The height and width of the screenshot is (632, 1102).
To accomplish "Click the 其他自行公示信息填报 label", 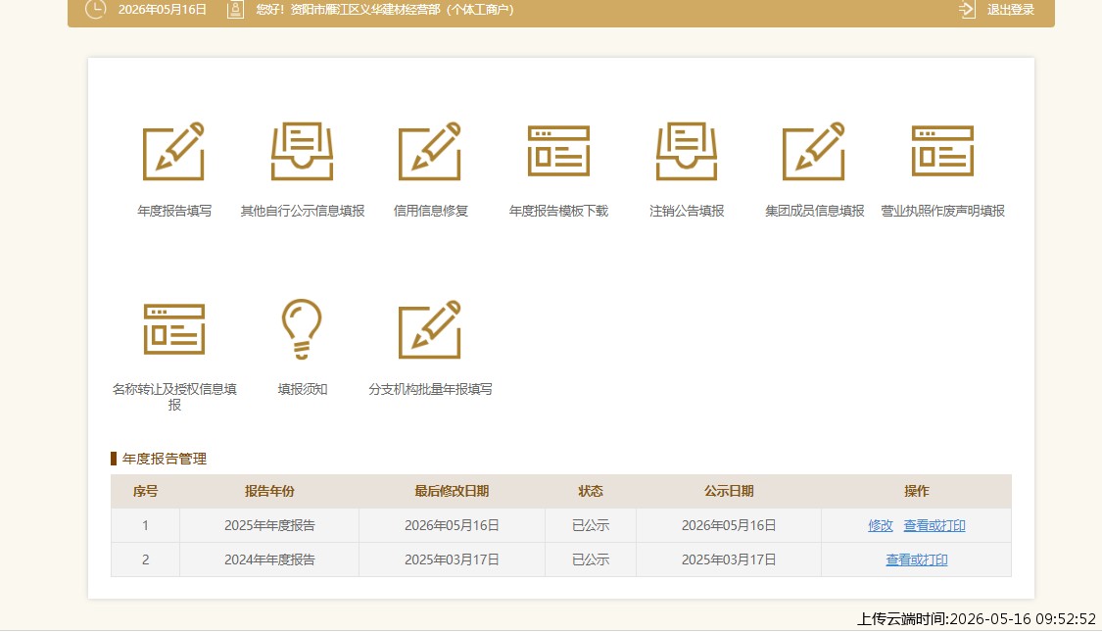I will pyautogui.click(x=303, y=211).
